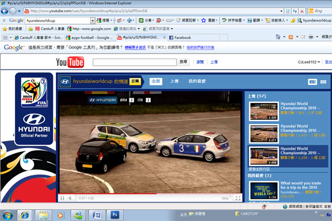Enter fullscreen mode on the video player

[237, 198]
